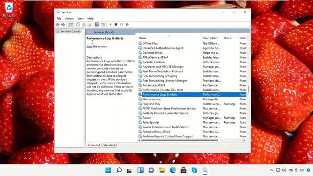This screenshot has height=176, width=313.
Task: Select Performance Counter DLL Host service
Action: click(x=192, y=90)
